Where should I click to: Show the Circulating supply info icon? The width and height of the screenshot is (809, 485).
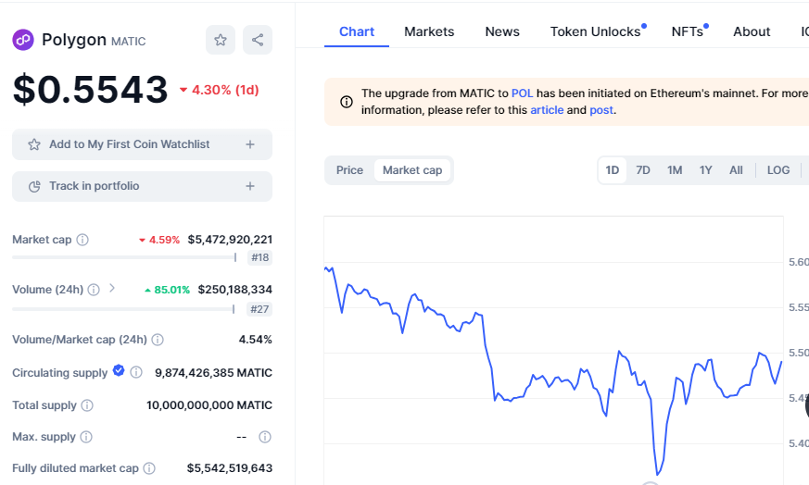coord(136,372)
